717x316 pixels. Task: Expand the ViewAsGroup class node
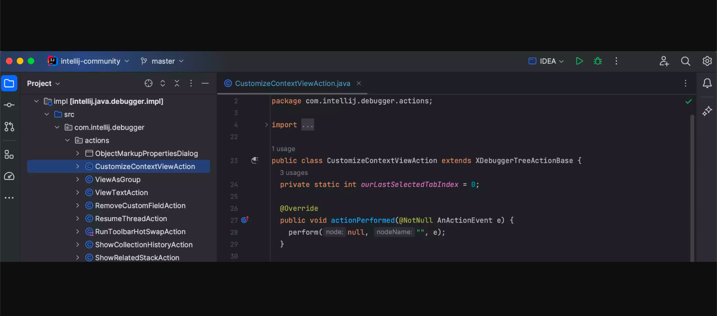(78, 179)
